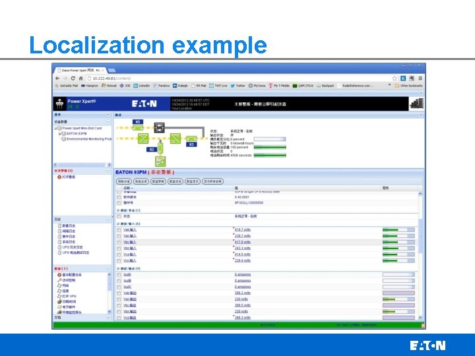This screenshot has width=475, height=356.
Task: Open the Chrome menu hamburger icon
Action: (420, 78)
